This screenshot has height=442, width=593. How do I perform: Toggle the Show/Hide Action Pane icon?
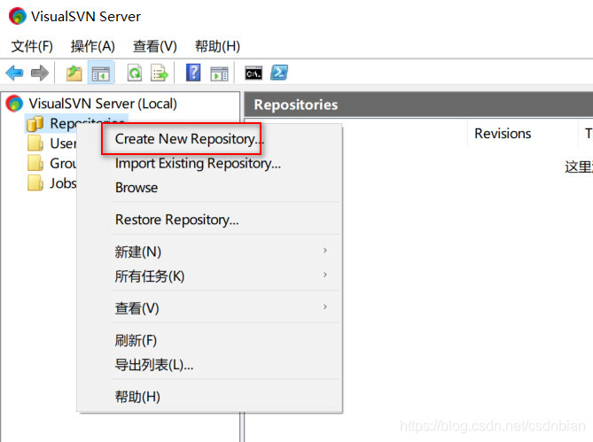[x=219, y=74]
